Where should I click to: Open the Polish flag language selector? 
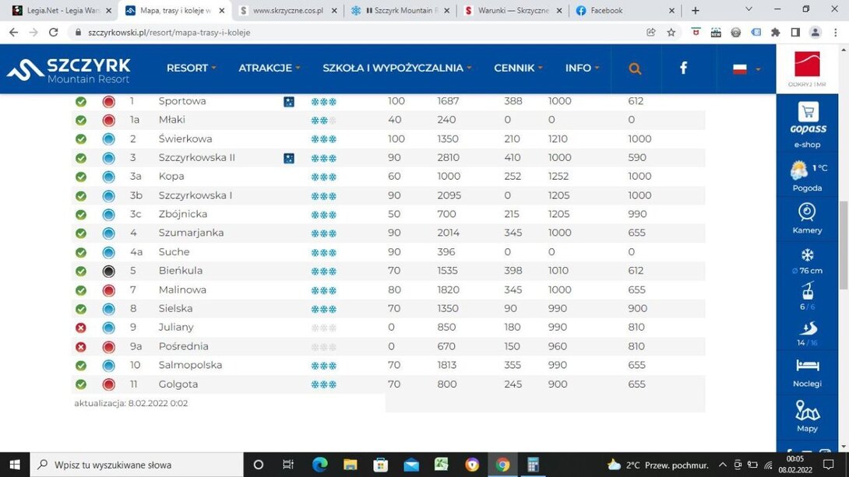click(746, 68)
